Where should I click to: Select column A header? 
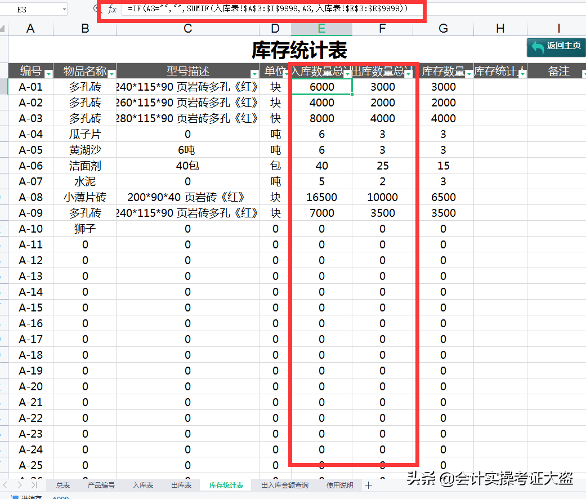point(30,28)
